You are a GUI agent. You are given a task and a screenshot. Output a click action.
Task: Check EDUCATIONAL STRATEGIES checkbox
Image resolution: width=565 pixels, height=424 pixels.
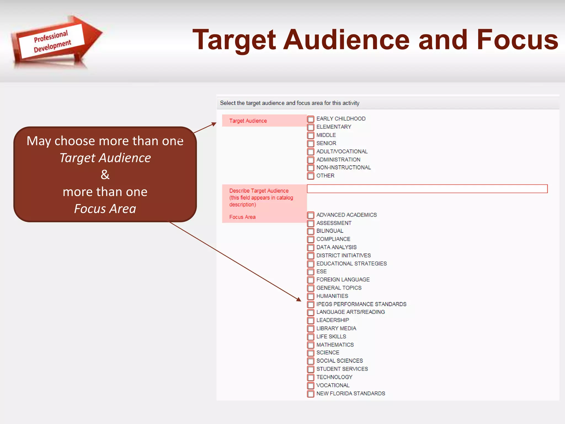point(311,264)
